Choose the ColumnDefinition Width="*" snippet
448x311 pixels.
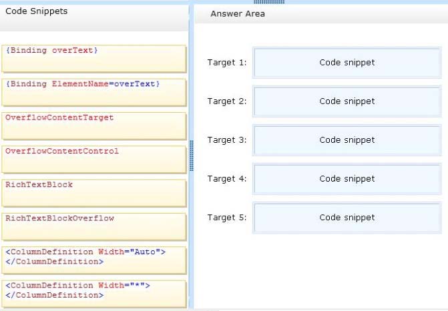coord(94,294)
